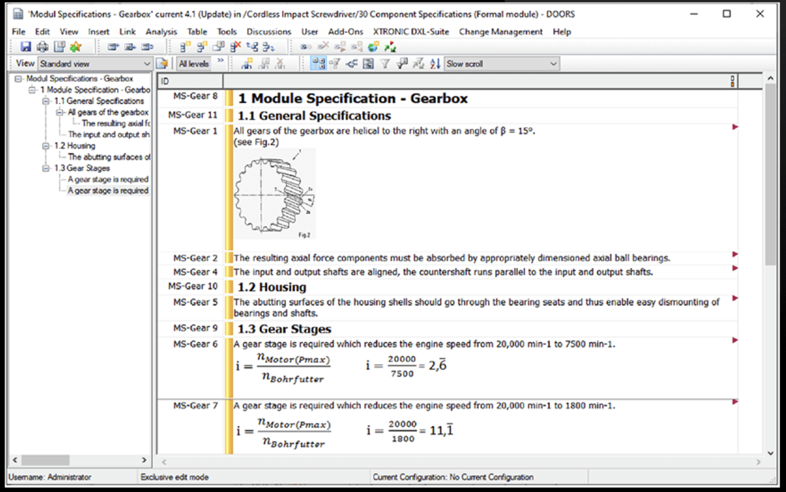Select 'The abutting surfaces' item in tree
This screenshot has height=492, width=786.
109,157
